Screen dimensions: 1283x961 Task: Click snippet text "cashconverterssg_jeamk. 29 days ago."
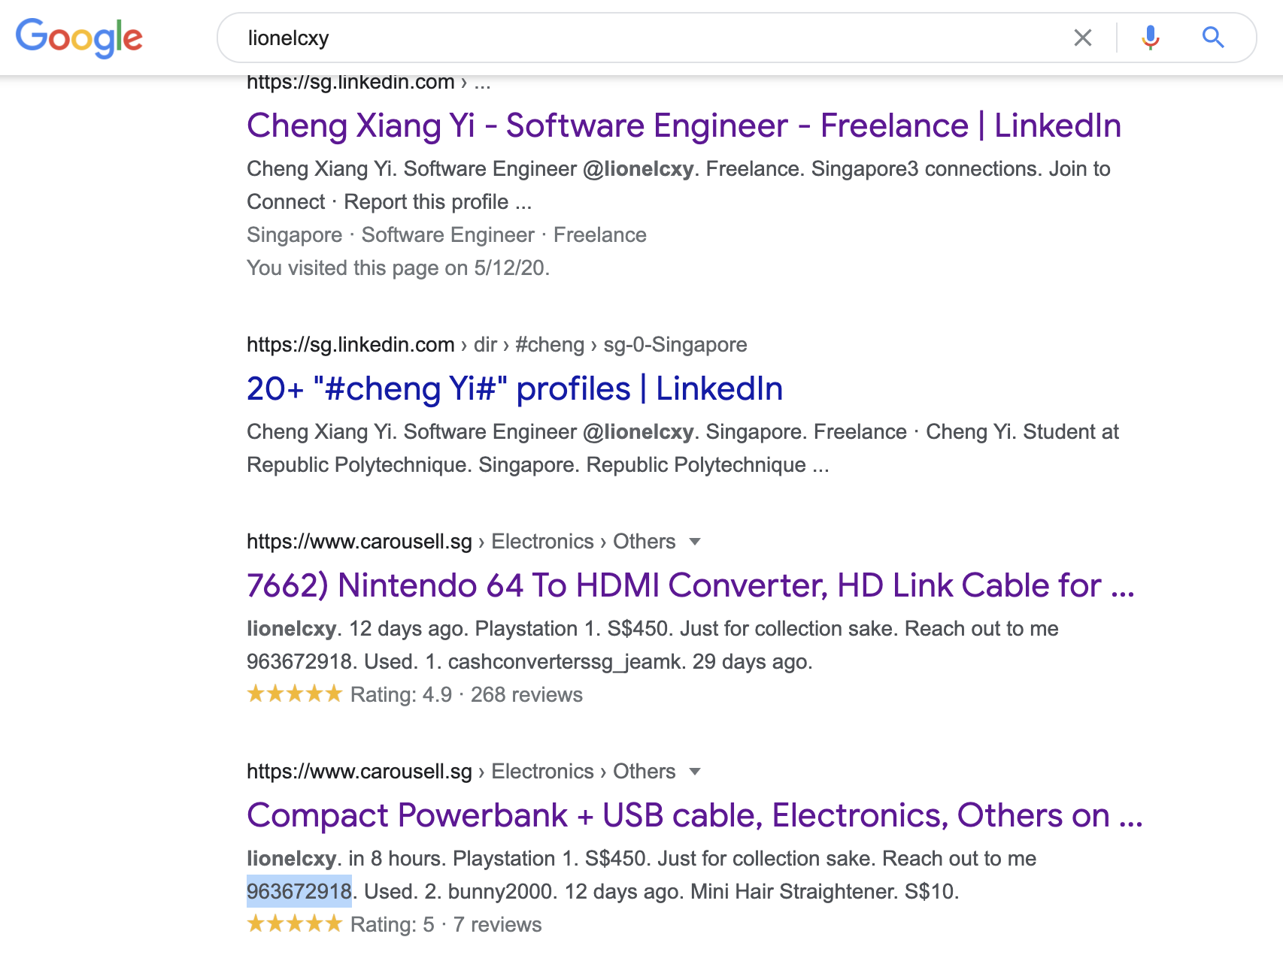tap(630, 662)
